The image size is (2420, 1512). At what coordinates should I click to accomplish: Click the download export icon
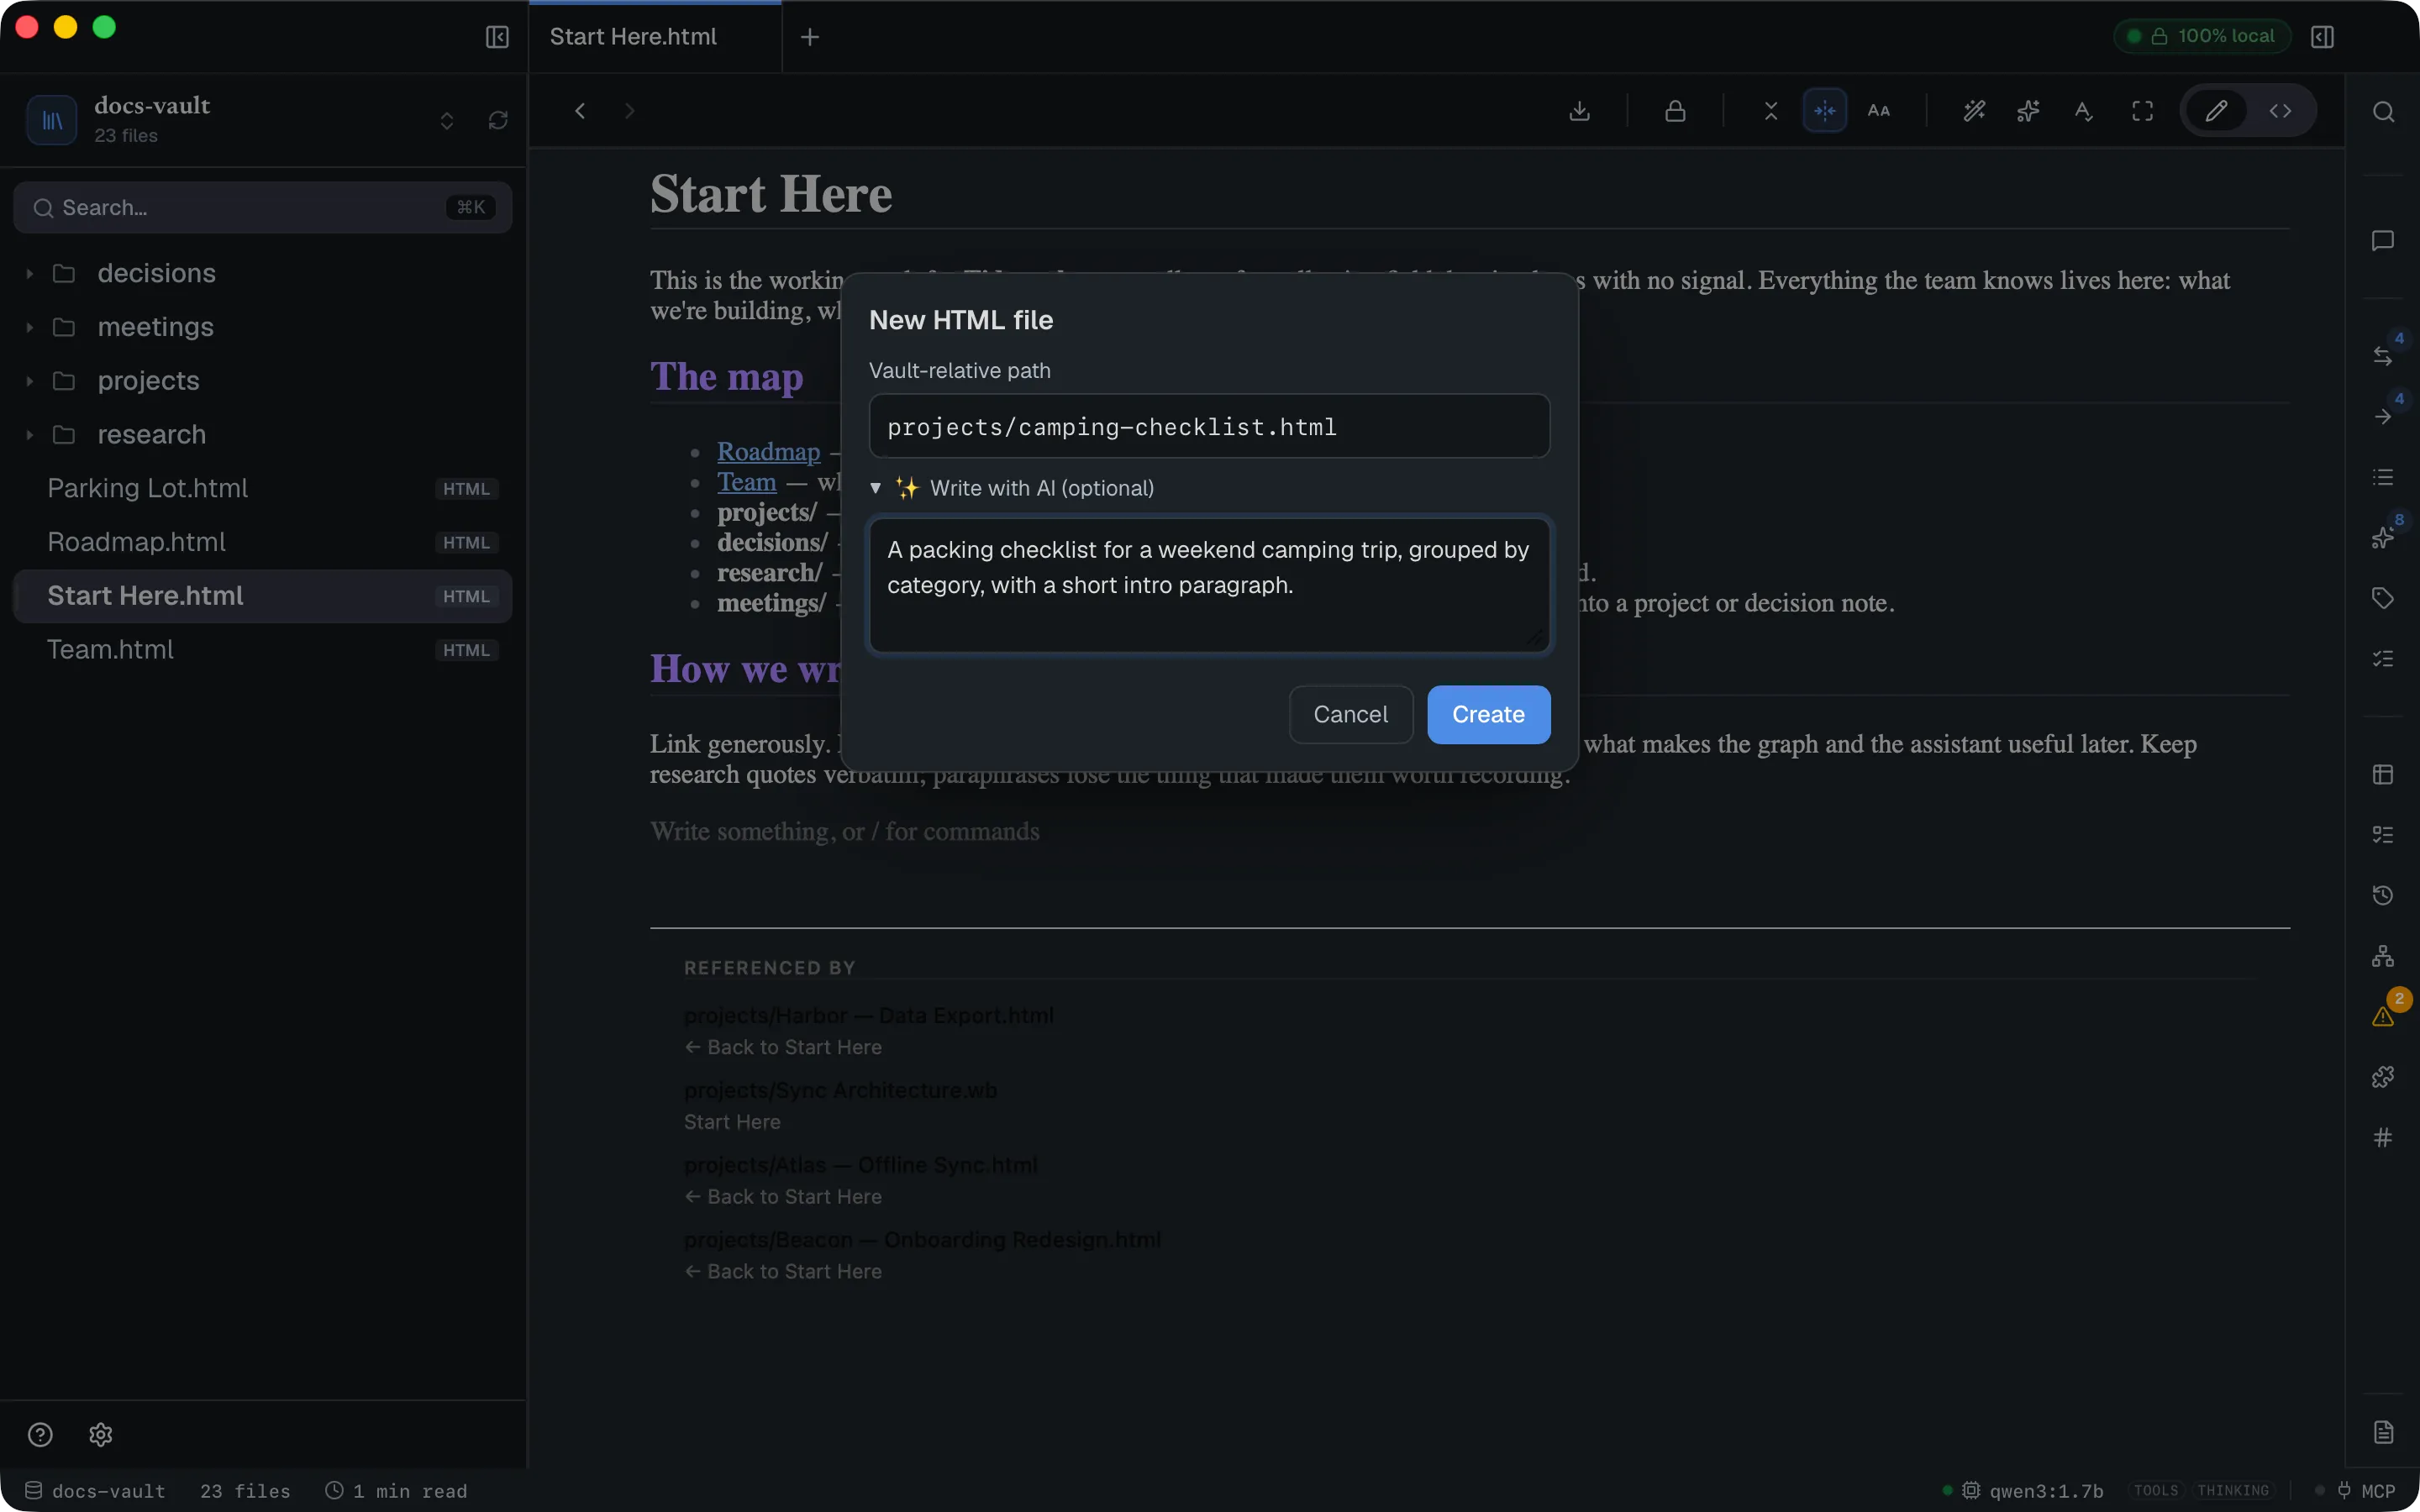[1580, 111]
